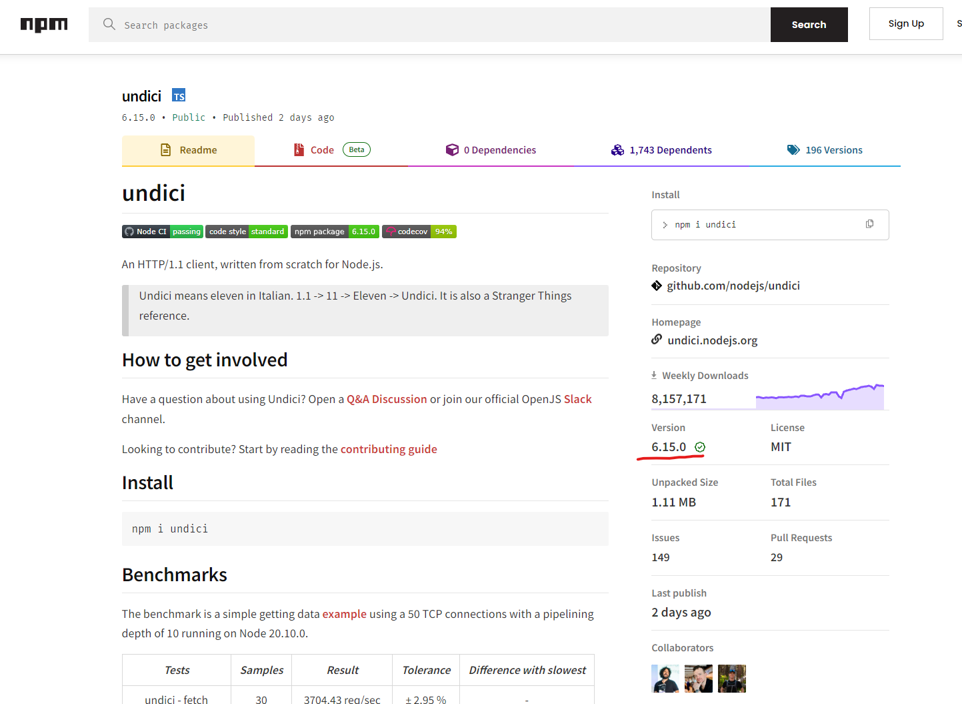Screen dimensions: 962x704
Task: Open the 196 Versions tab
Action: [x=825, y=150]
